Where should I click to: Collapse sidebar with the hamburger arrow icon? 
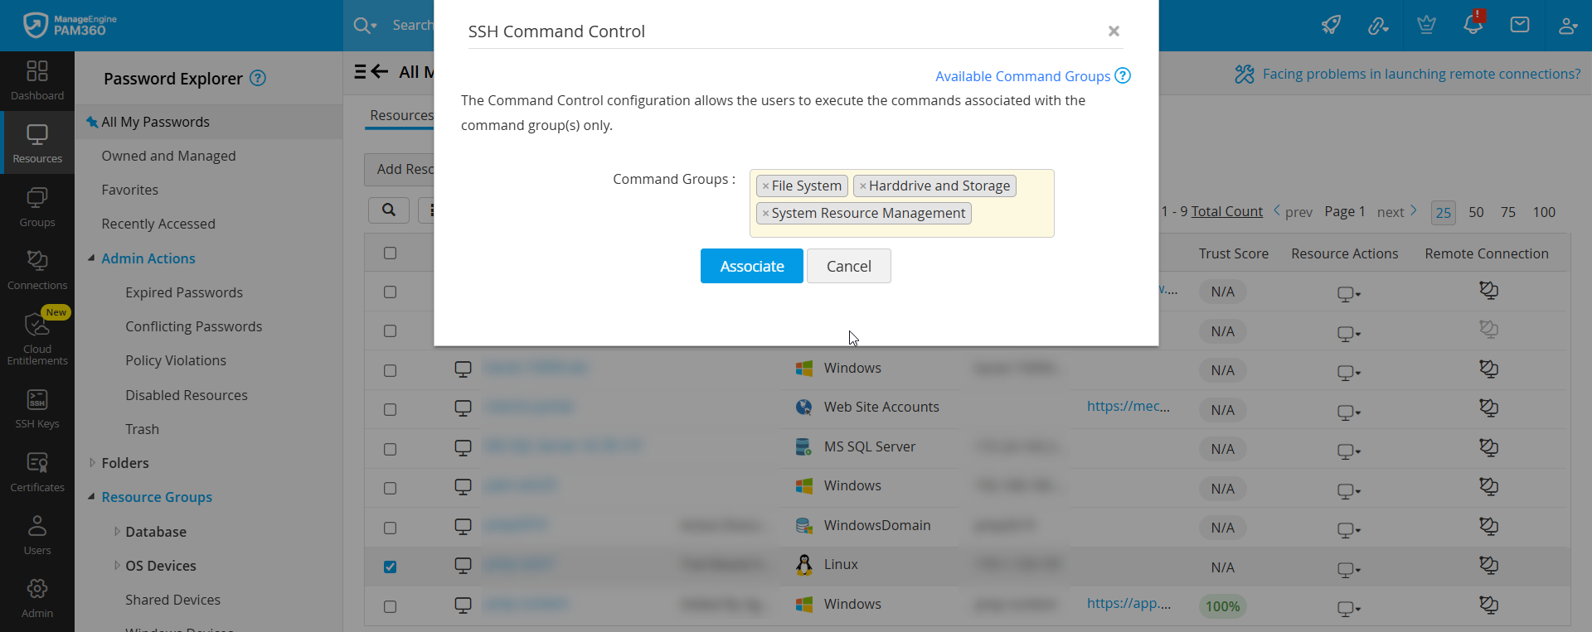(x=371, y=71)
